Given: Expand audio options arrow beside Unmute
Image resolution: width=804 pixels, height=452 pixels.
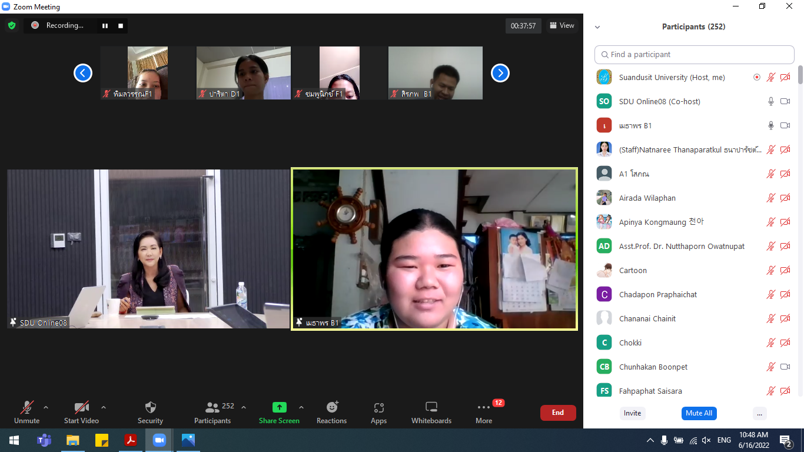Looking at the screenshot, I should pyautogui.click(x=46, y=407).
